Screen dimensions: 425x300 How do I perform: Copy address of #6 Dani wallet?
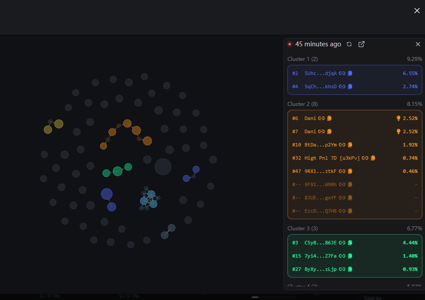tap(329, 118)
